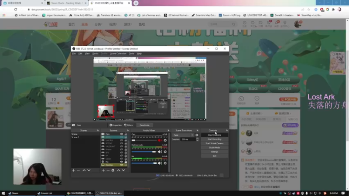Open transition properties gear next to Fade

point(197,135)
